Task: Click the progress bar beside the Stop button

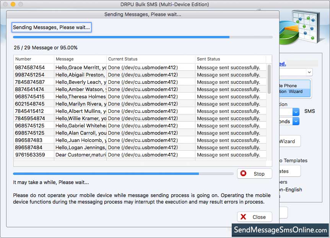Action: click(123, 174)
